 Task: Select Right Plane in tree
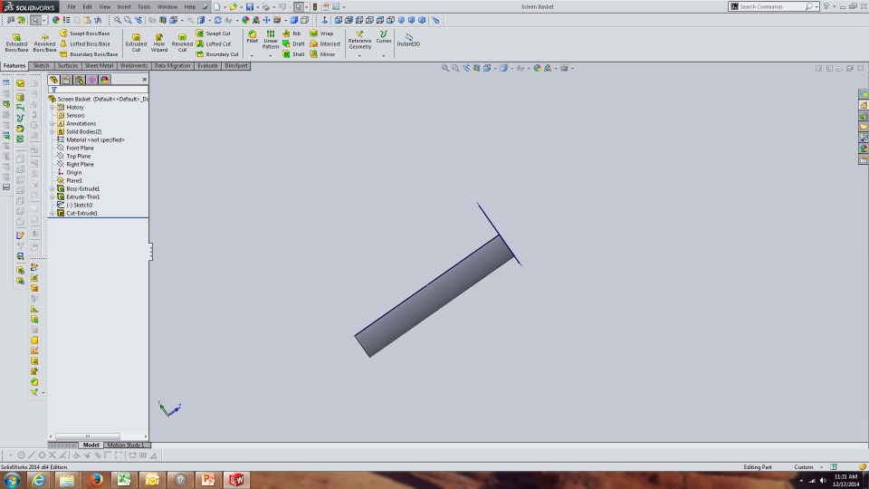point(76,164)
